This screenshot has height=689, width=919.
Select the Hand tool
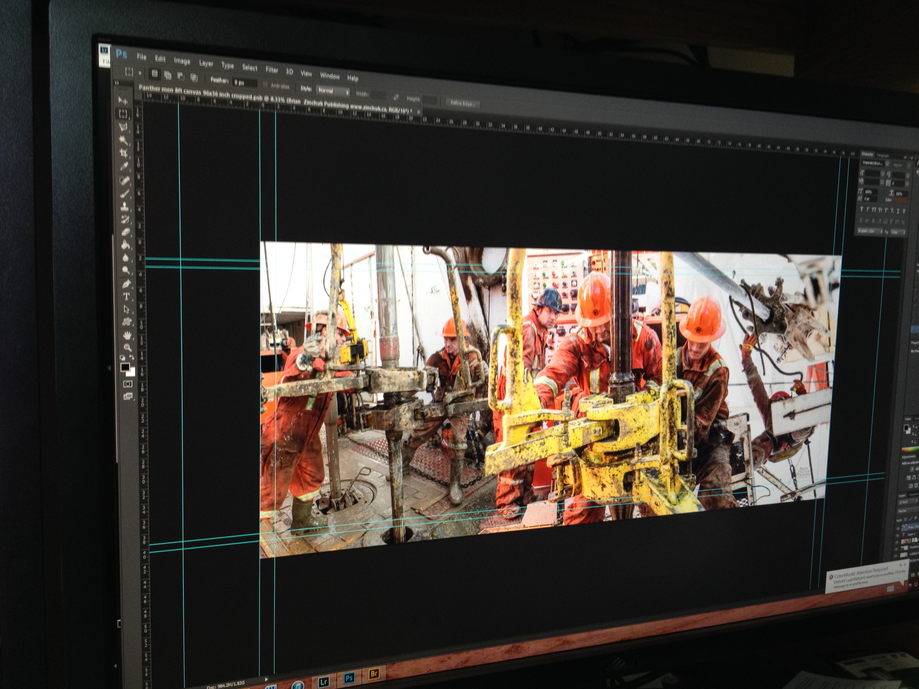coord(128,335)
